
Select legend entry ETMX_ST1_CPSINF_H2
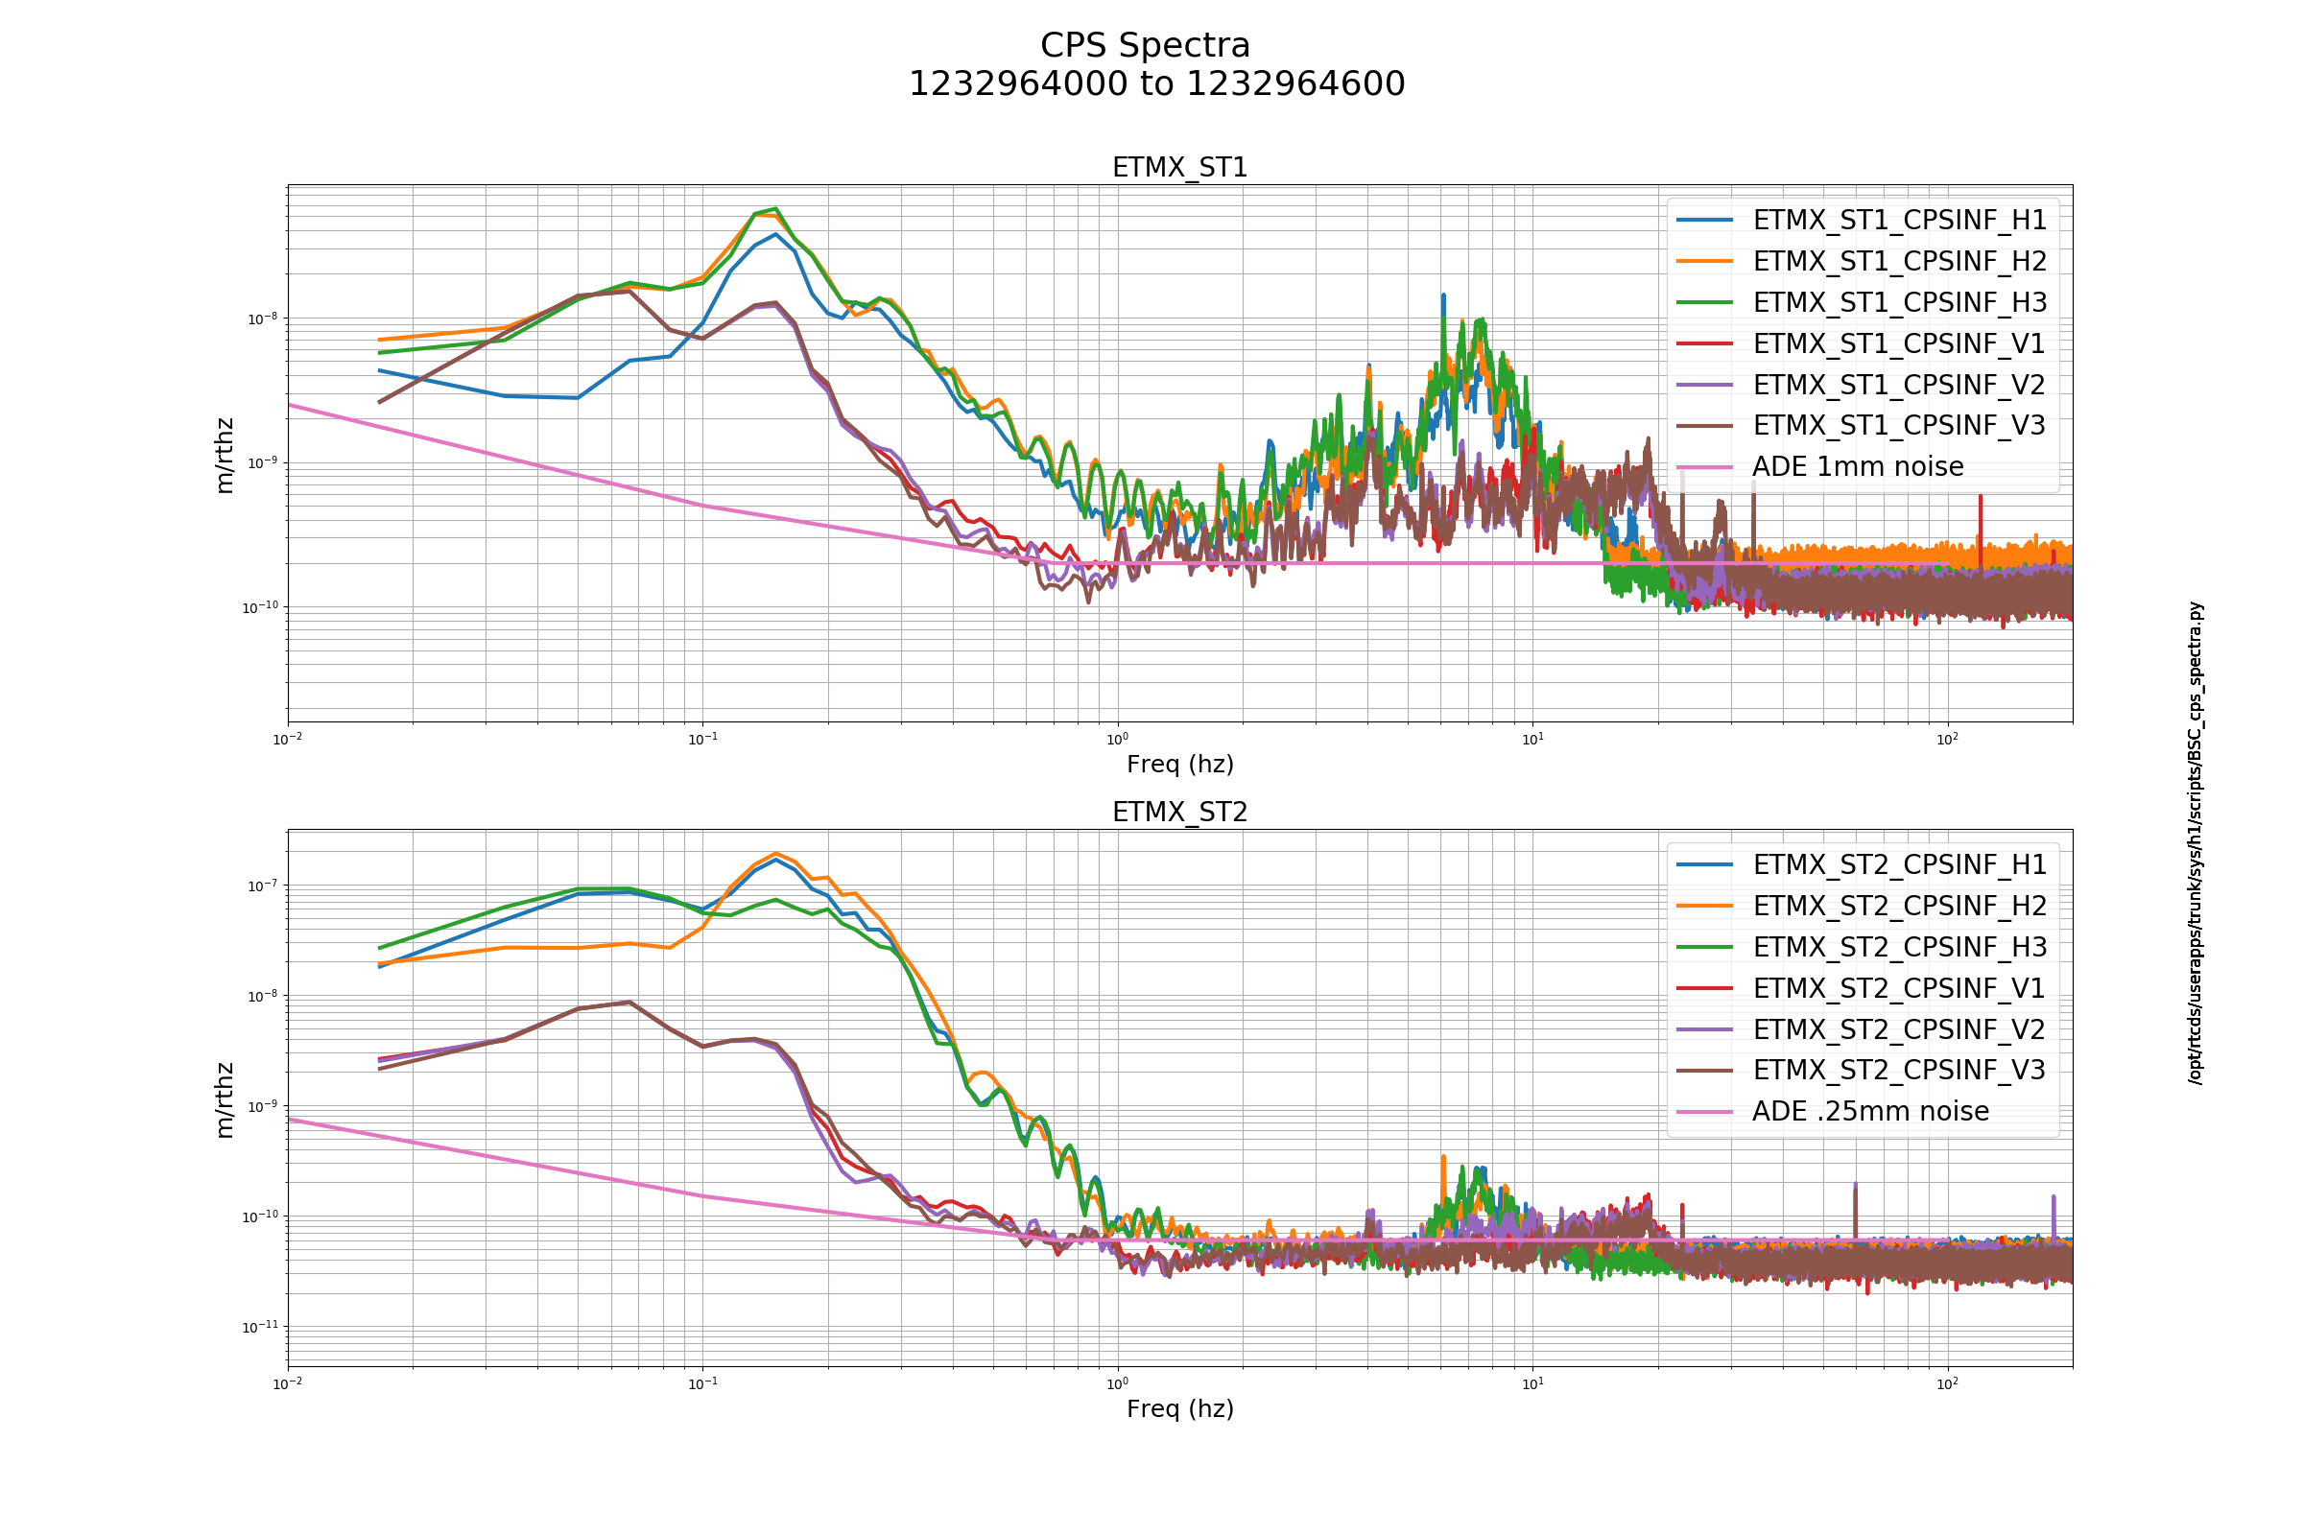(x=1900, y=261)
